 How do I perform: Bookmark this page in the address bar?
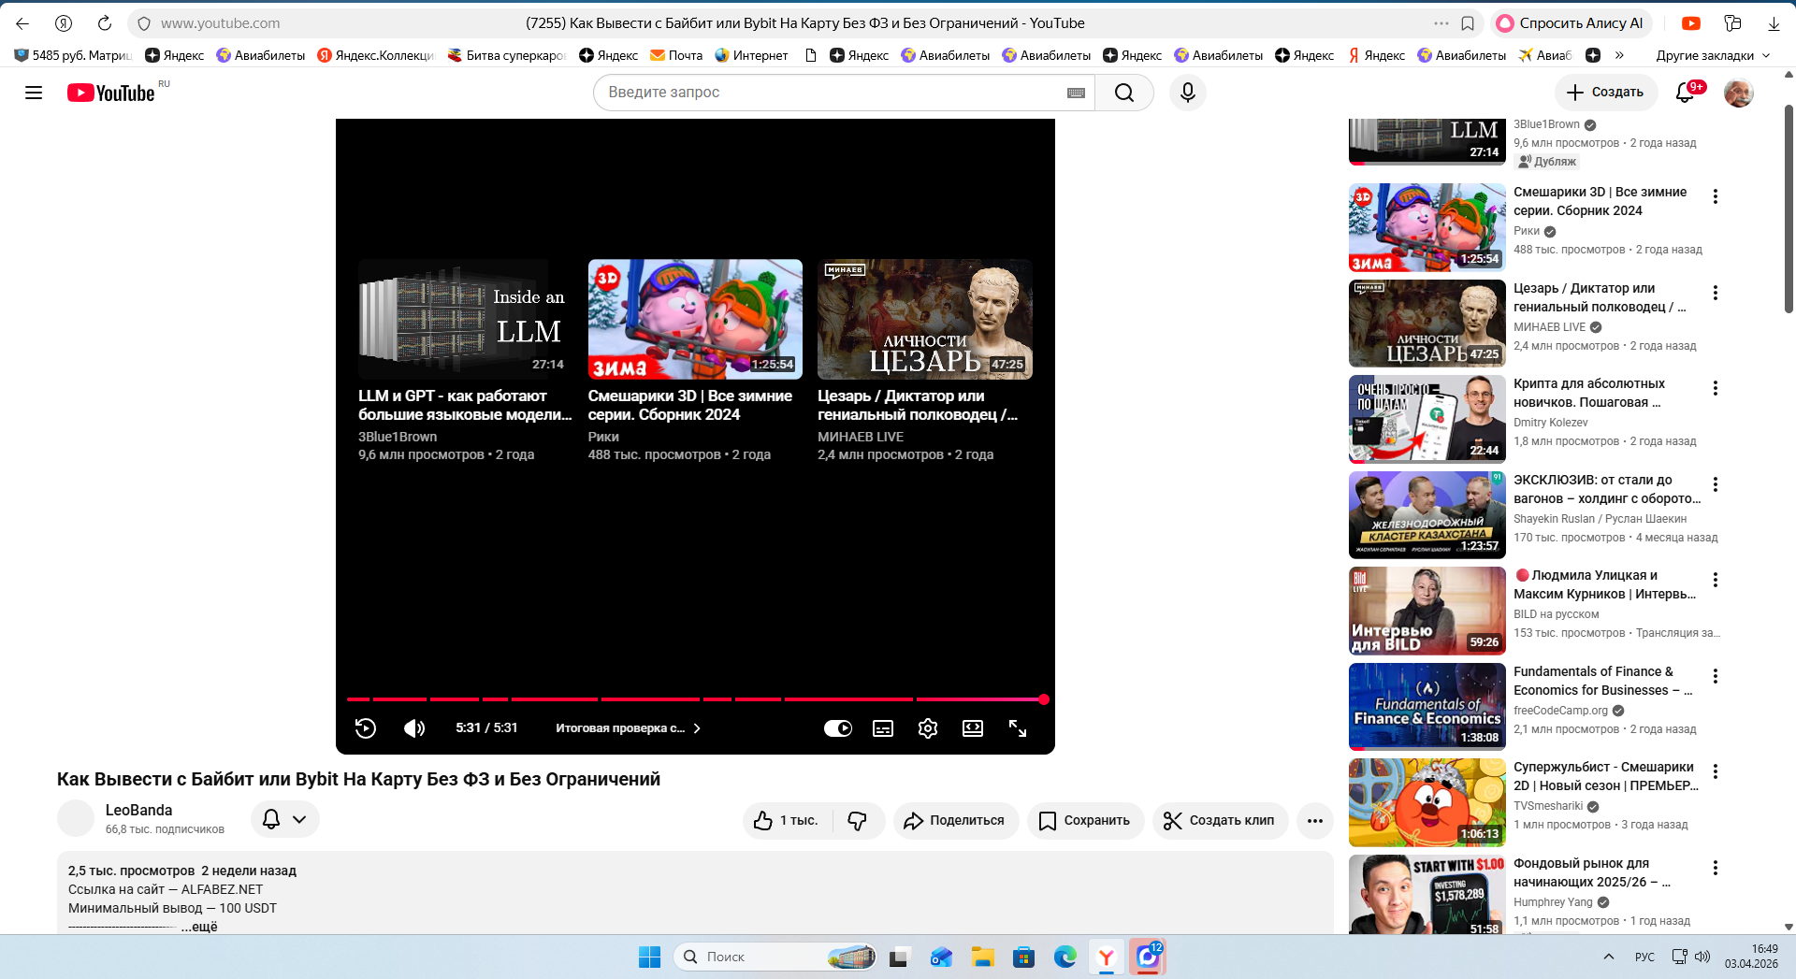click(x=1468, y=23)
